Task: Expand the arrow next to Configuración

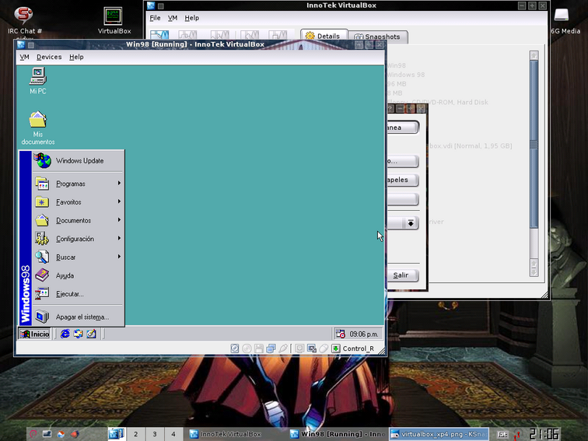Action: click(119, 238)
